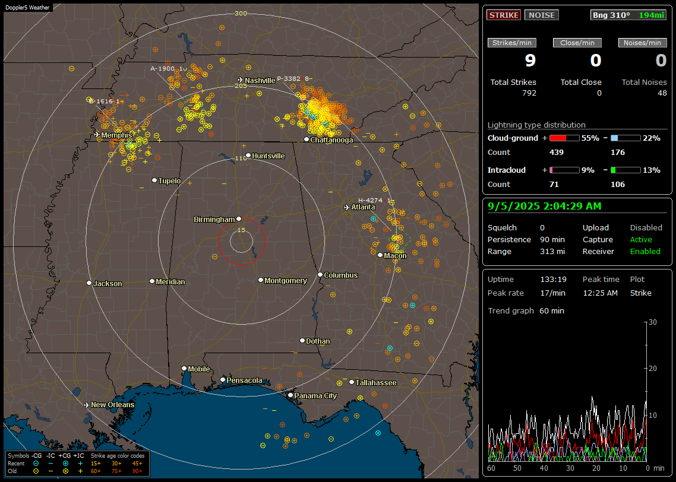Click the Cloud-ground positive count 439
Image resolution: width=676 pixels, height=482 pixels.
point(556,153)
